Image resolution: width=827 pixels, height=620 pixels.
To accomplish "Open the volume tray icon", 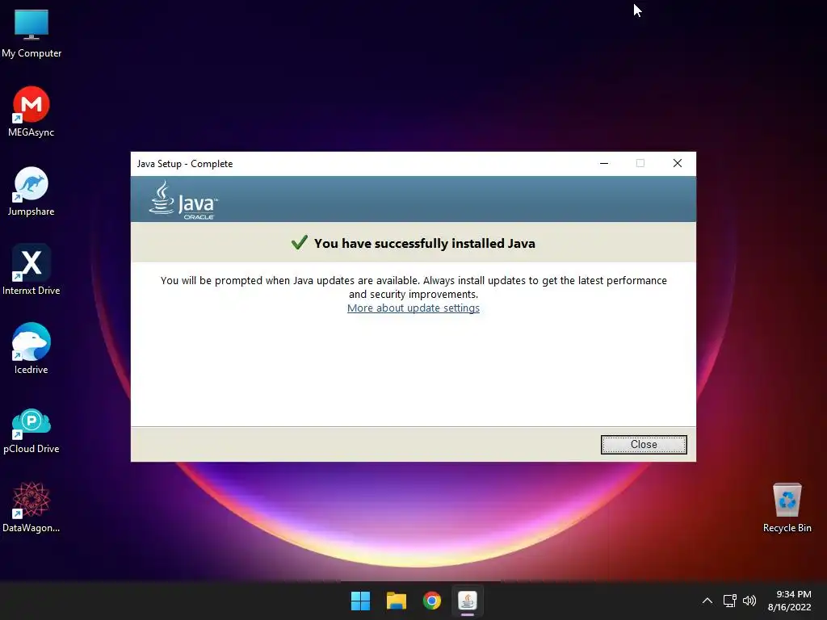I will 749,601.
